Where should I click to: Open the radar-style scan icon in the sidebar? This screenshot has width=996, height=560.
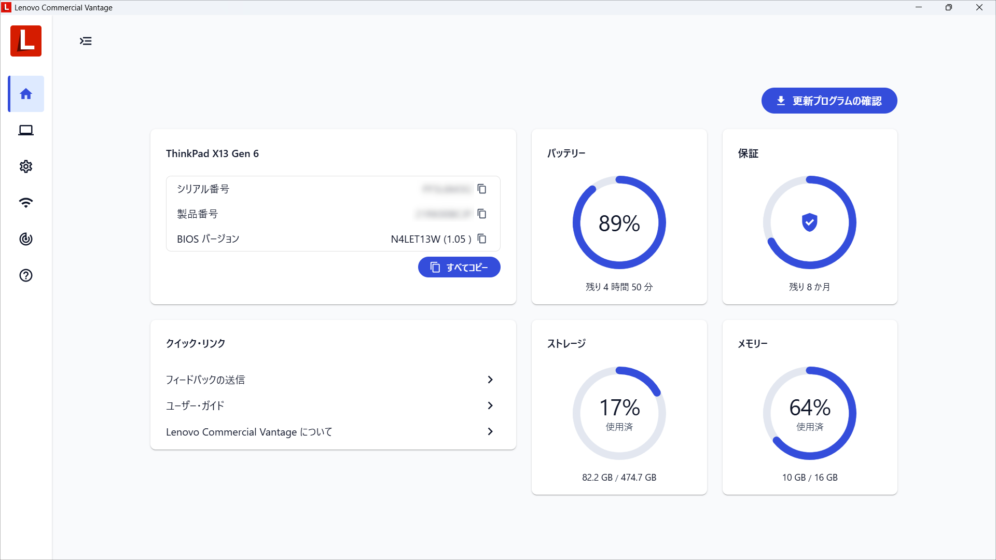[26, 239]
